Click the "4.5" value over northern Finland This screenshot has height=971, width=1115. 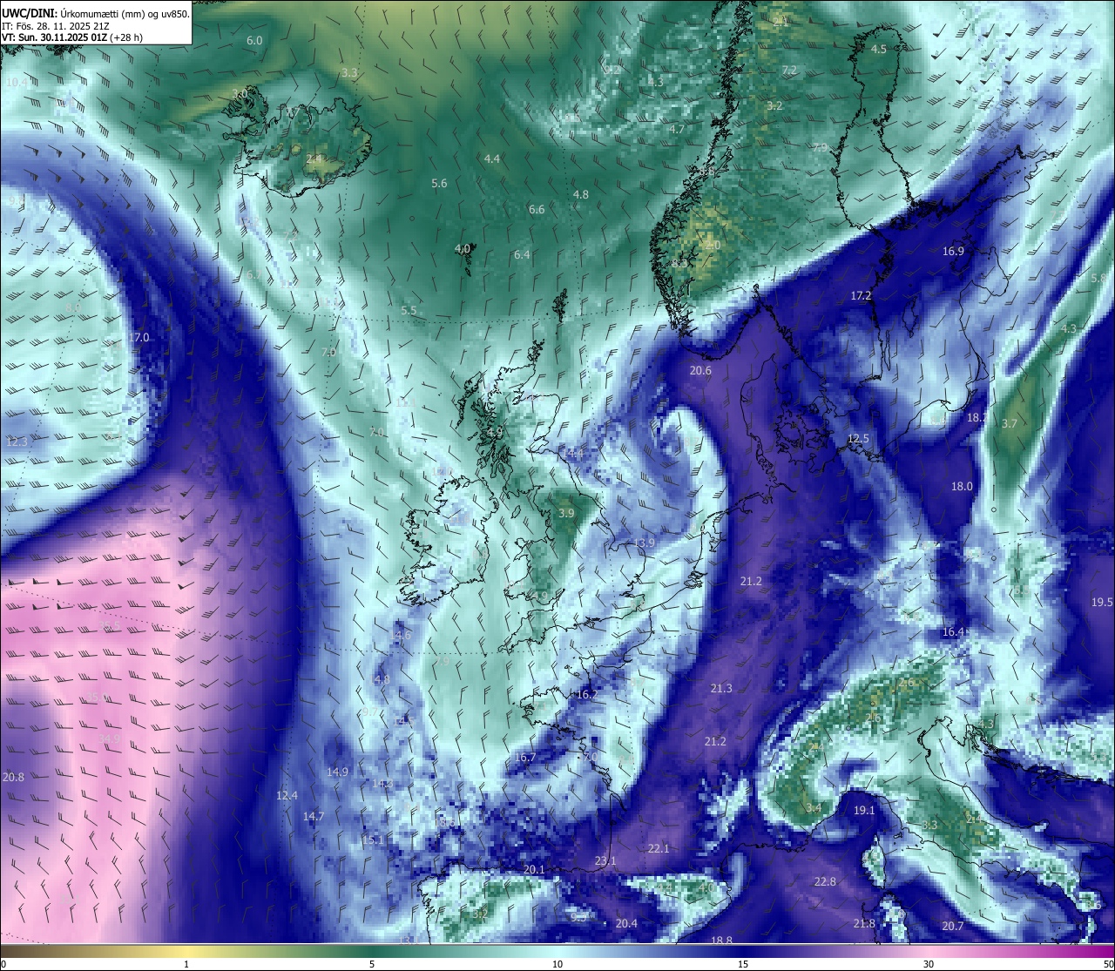(879, 50)
